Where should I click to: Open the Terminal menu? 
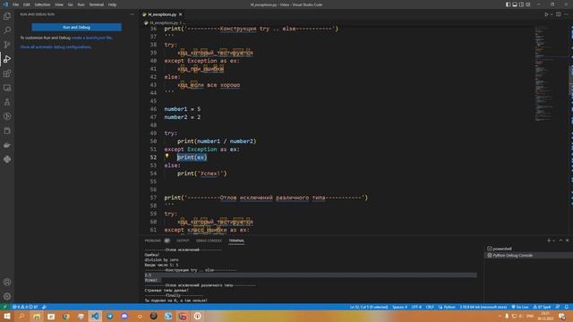(97, 4)
